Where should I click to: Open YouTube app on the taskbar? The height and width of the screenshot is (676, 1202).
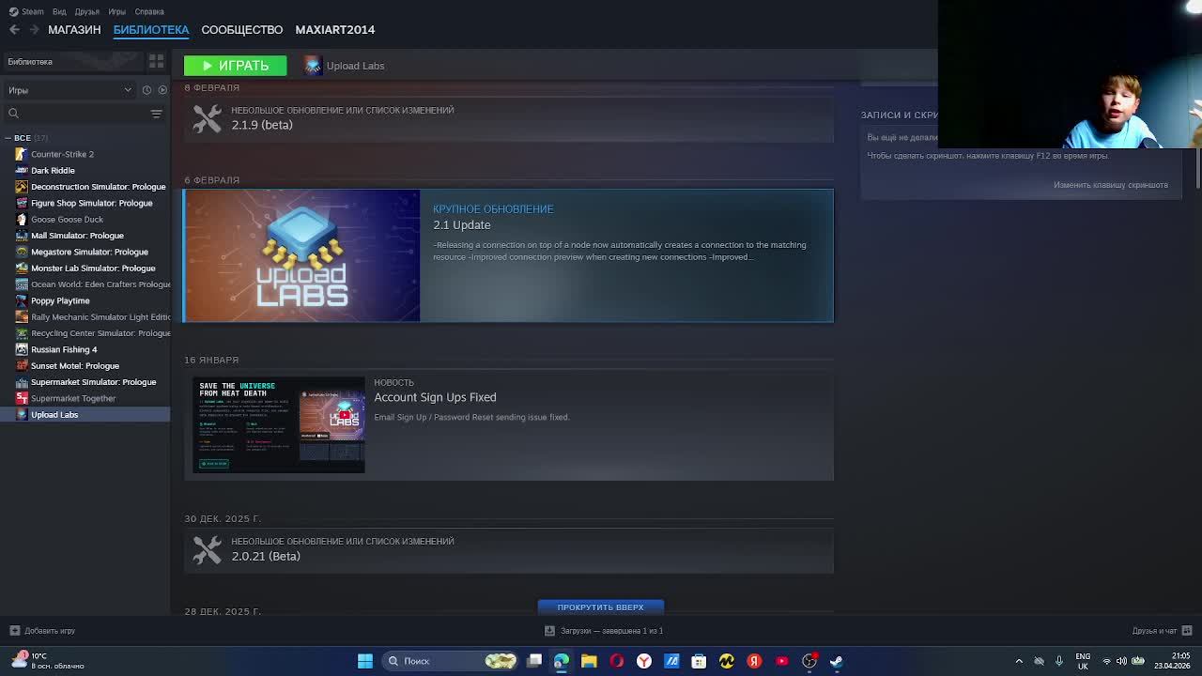point(781,661)
